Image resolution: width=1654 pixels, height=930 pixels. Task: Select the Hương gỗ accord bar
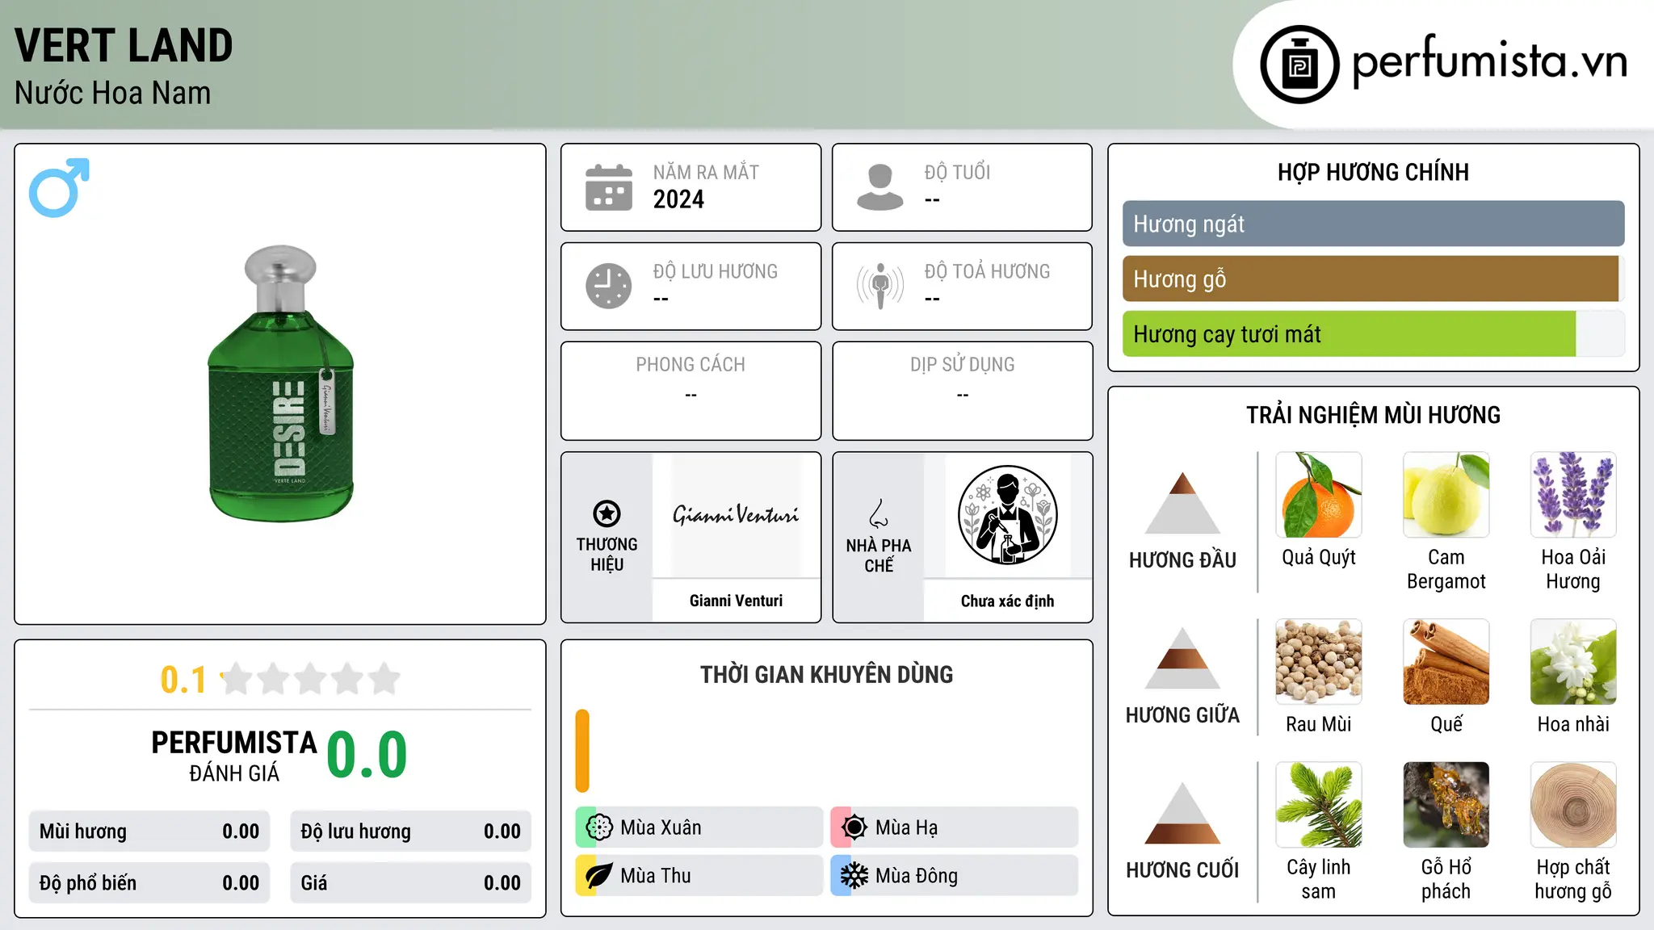pos(1373,279)
